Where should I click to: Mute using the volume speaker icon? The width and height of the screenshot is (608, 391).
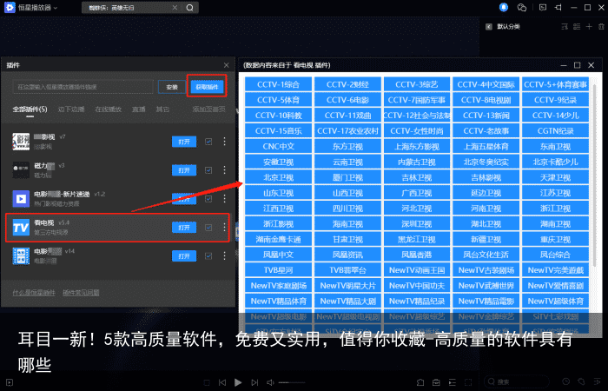271,382
